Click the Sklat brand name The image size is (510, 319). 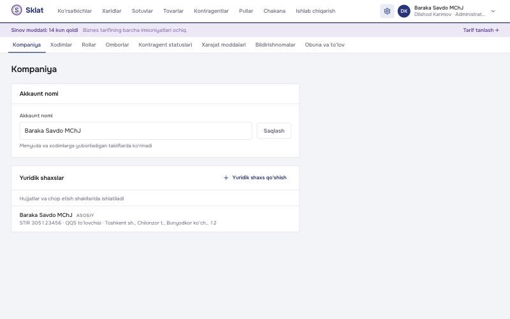coord(34,10)
